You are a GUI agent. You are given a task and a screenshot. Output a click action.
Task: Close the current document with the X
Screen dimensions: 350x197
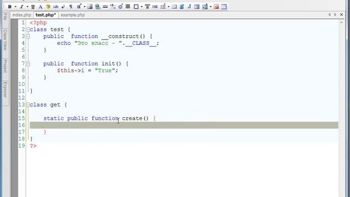pyautogui.click(x=341, y=15)
